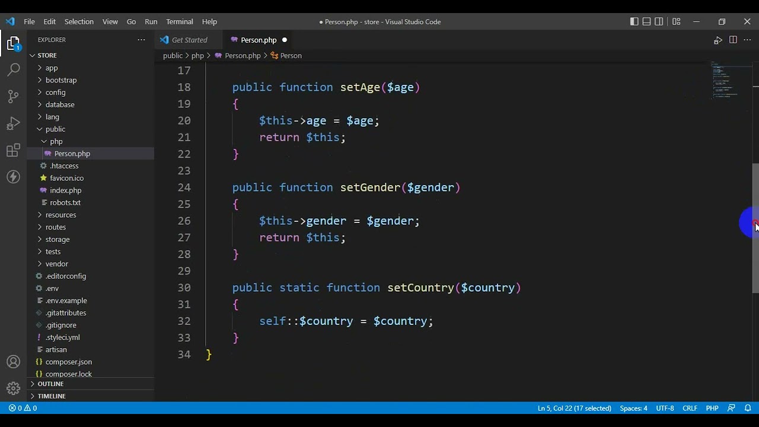
Task: Open the Terminal menu
Action: 179,21
